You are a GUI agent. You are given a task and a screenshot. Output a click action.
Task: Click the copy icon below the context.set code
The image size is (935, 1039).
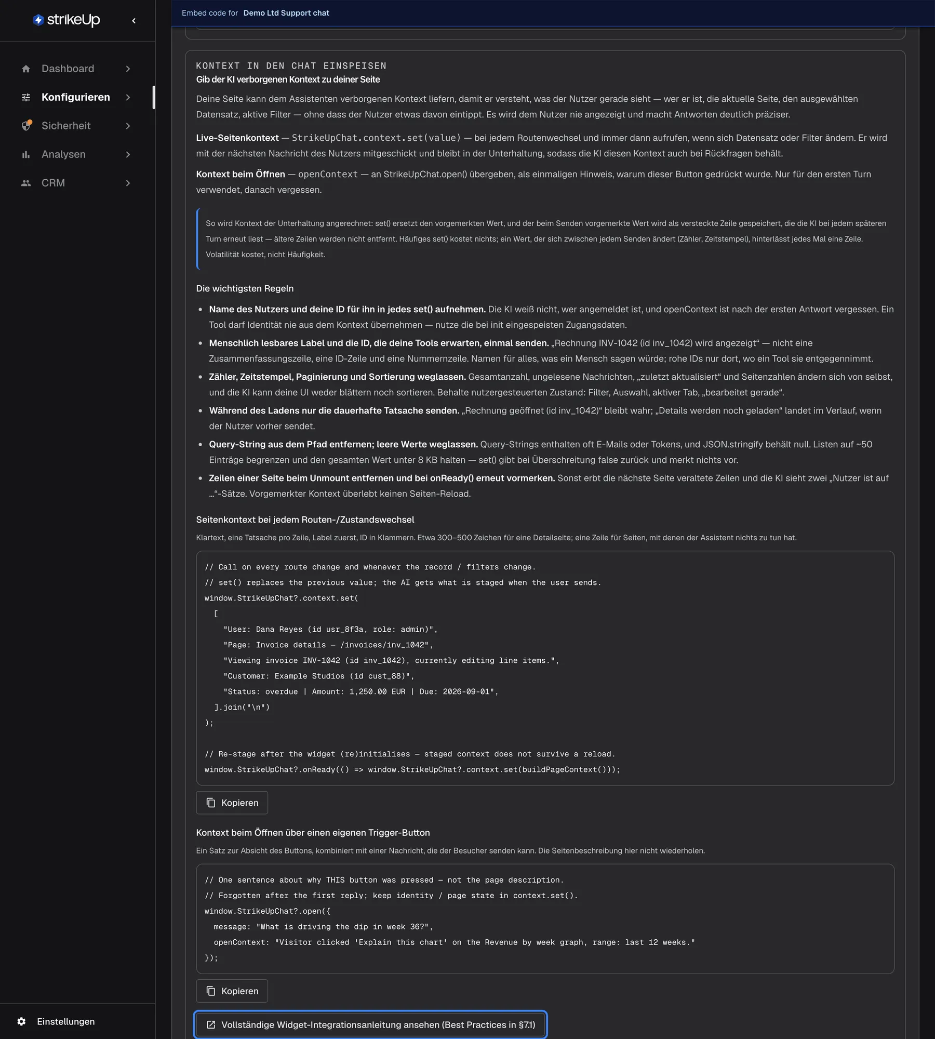pos(211,803)
